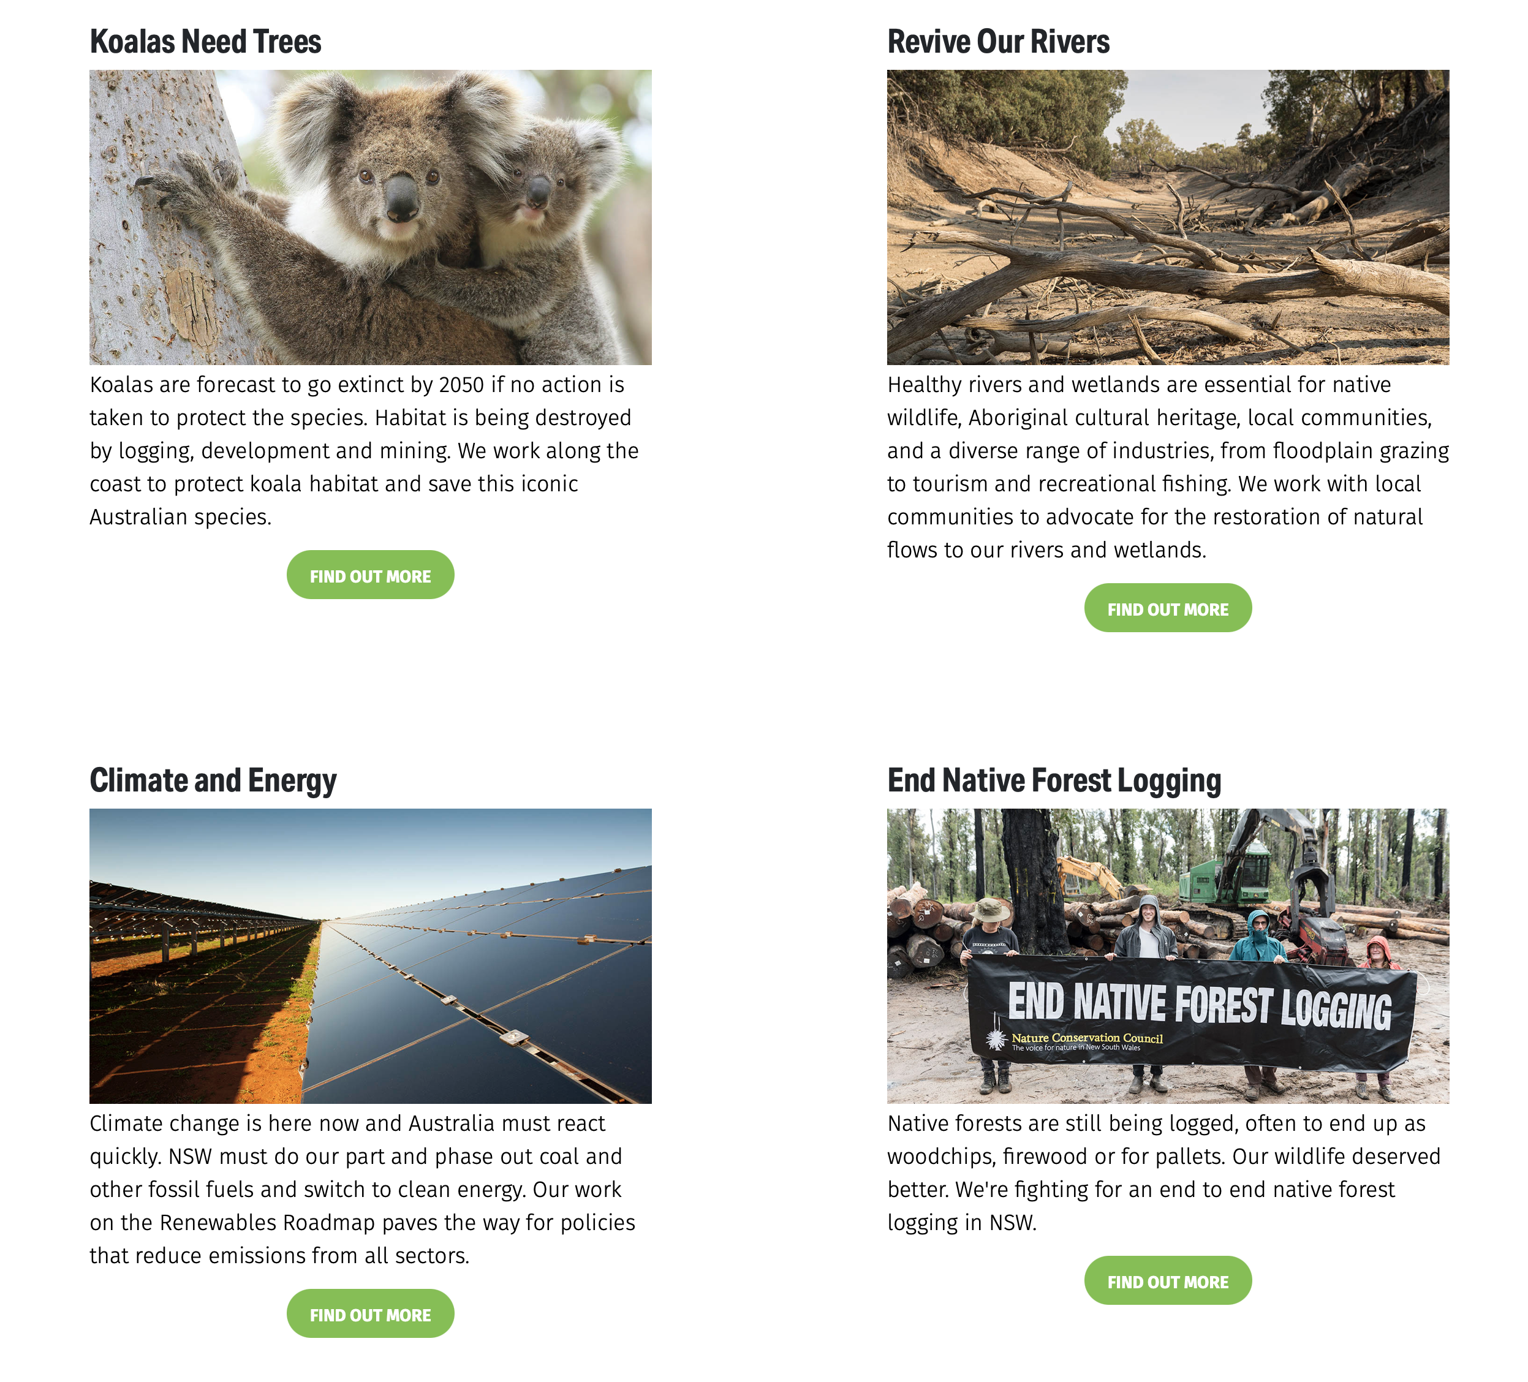Click the END NATIVE FOREST LOGGING banner text

[1199, 1005]
